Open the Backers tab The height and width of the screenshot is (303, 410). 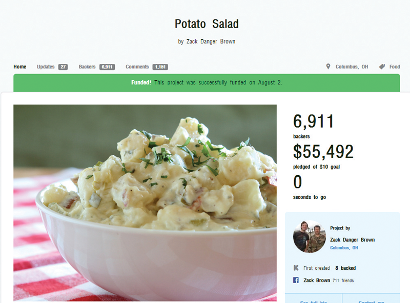click(87, 66)
